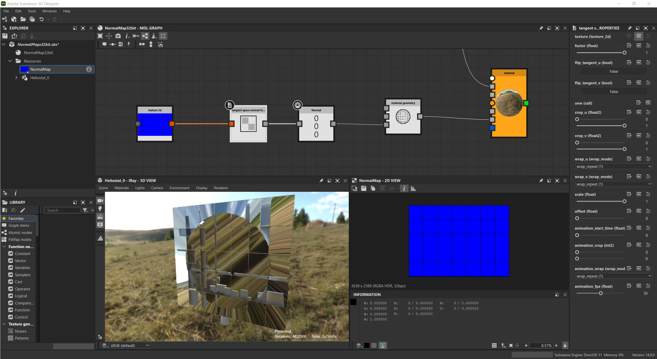Open the sRGB (default) color space dropdown
This screenshot has height=359, width=657.
coord(130,345)
